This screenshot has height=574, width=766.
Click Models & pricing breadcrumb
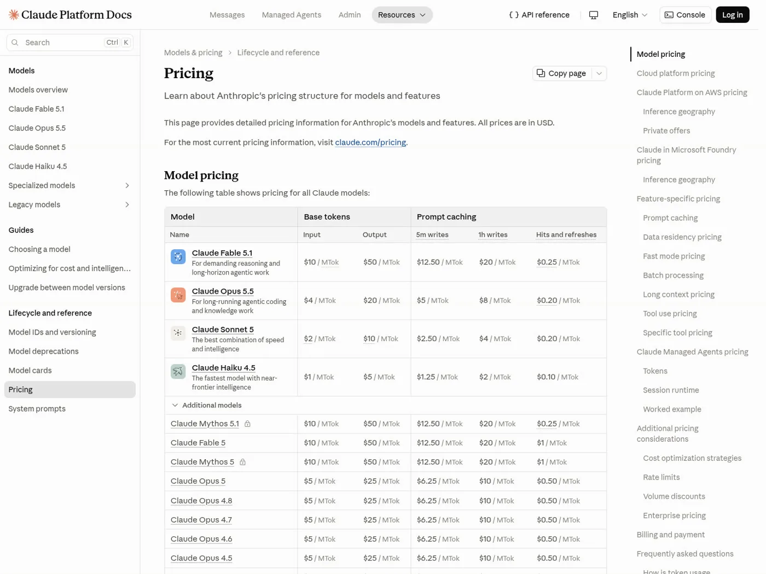[193, 52]
